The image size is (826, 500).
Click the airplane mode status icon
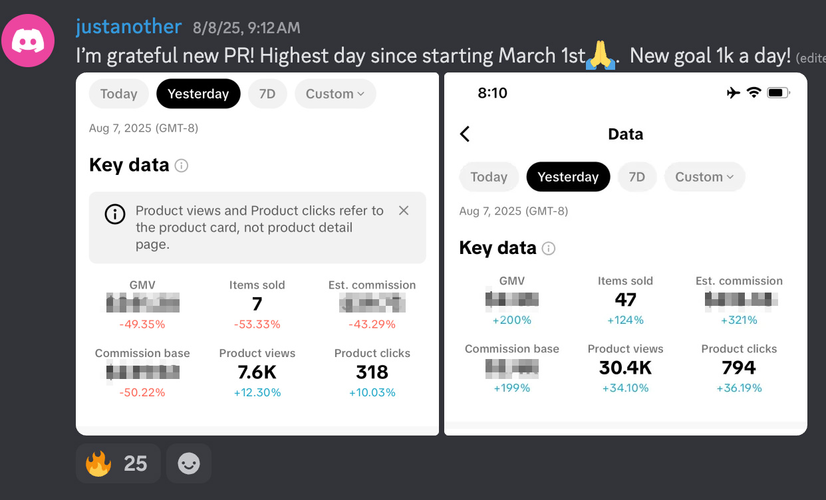pyautogui.click(x=733, y=93)
